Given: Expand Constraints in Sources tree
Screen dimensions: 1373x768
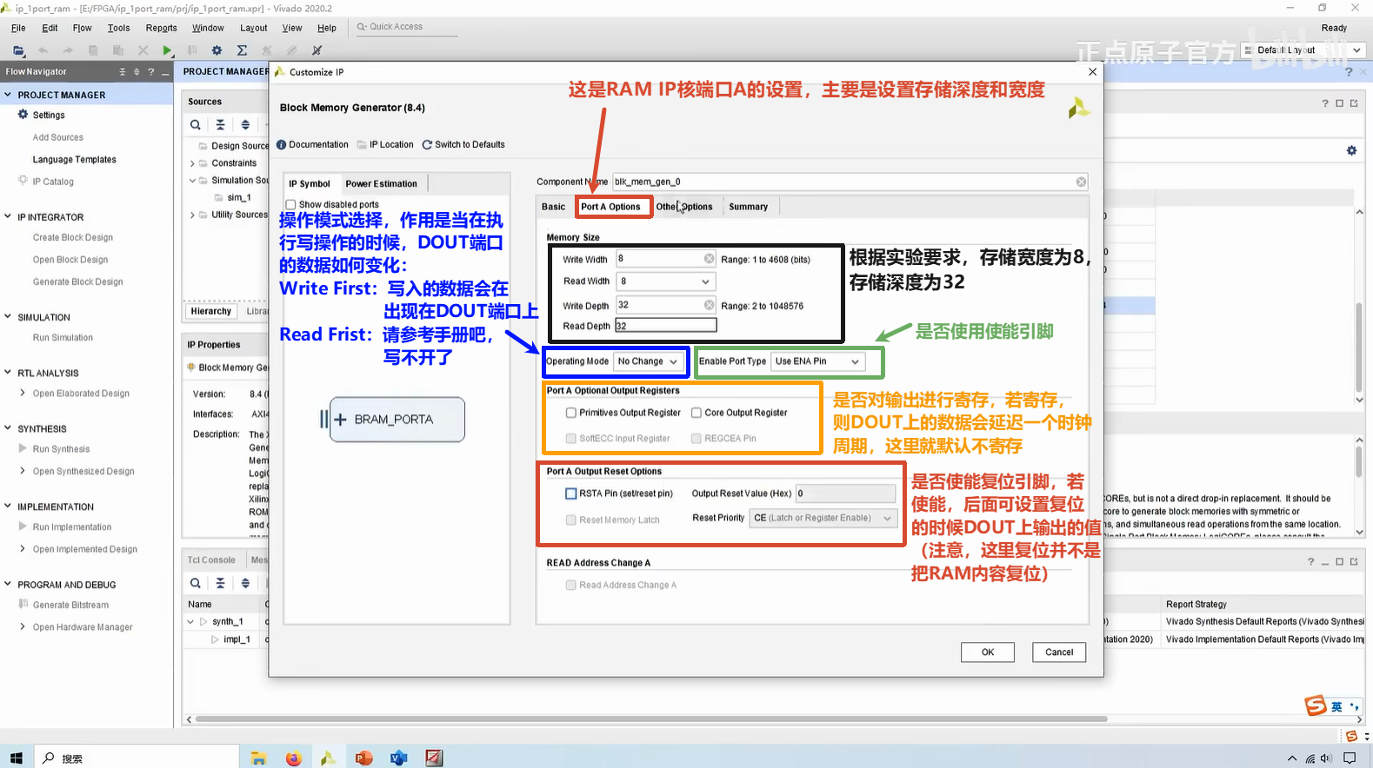Looking at the screenshot, I should pyautogui.click(x=192, y=163).
